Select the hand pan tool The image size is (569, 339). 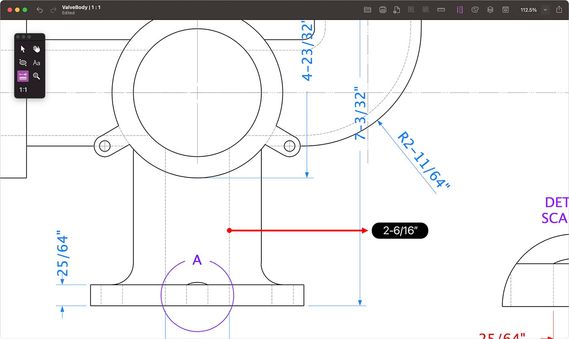click(x=37, y=49)
